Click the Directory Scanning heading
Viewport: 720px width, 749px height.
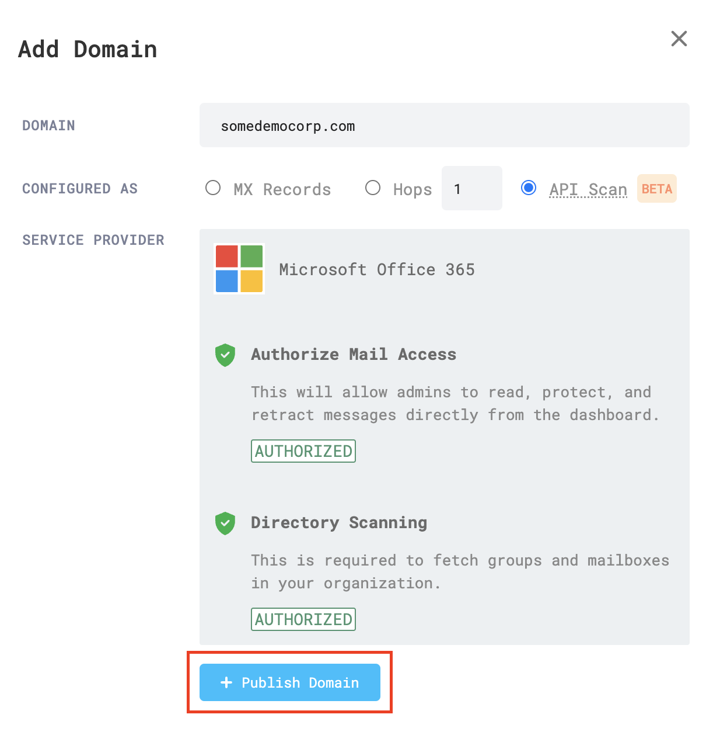339,523
